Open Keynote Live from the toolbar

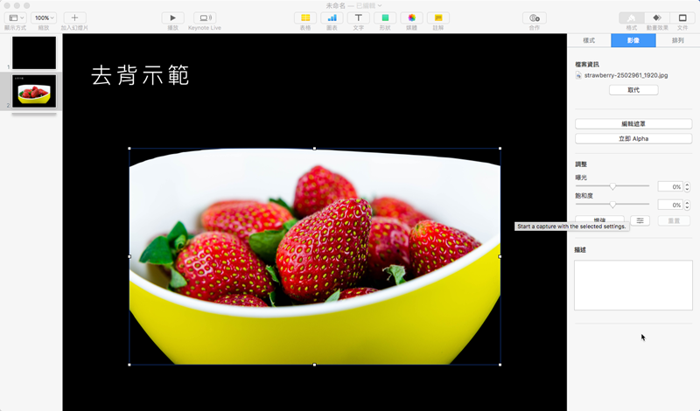(x=205, y=17)
